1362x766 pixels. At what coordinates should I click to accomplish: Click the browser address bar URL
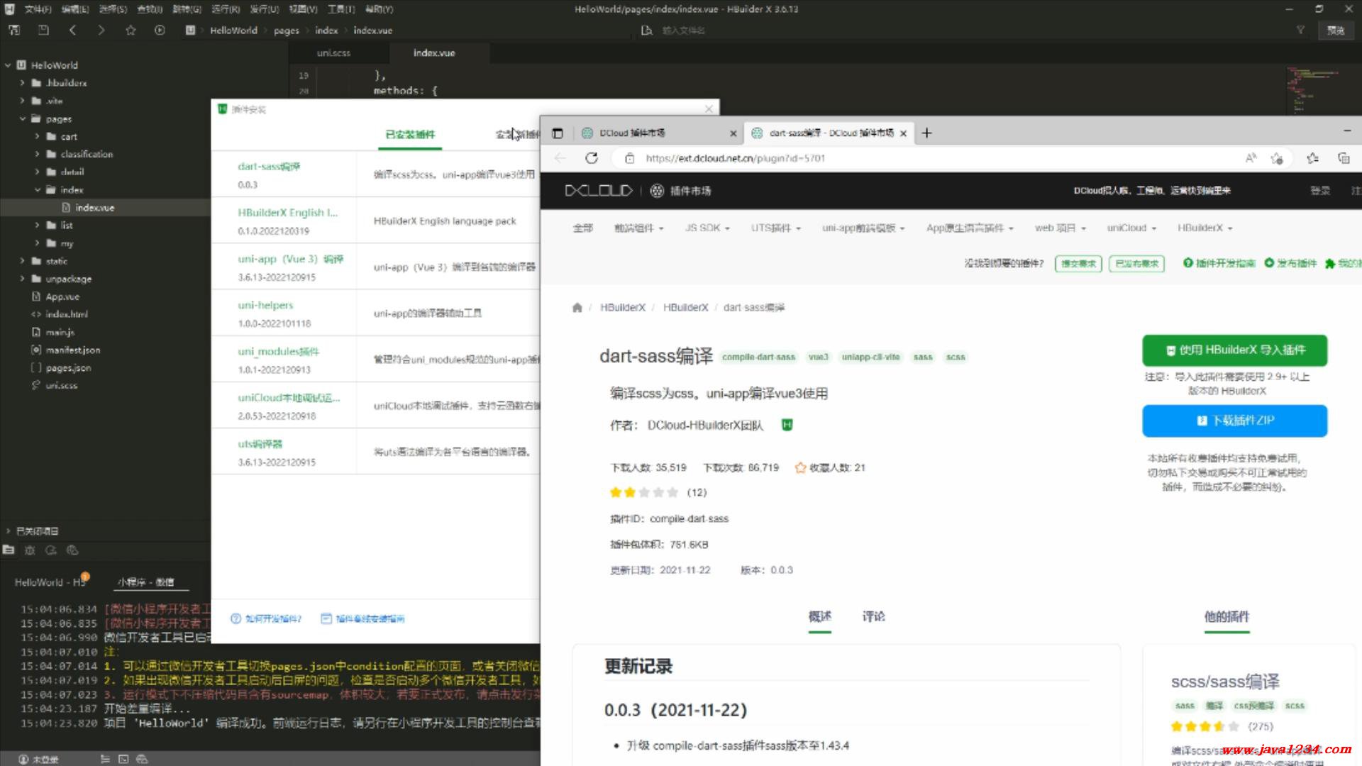[x=736, y=158]
